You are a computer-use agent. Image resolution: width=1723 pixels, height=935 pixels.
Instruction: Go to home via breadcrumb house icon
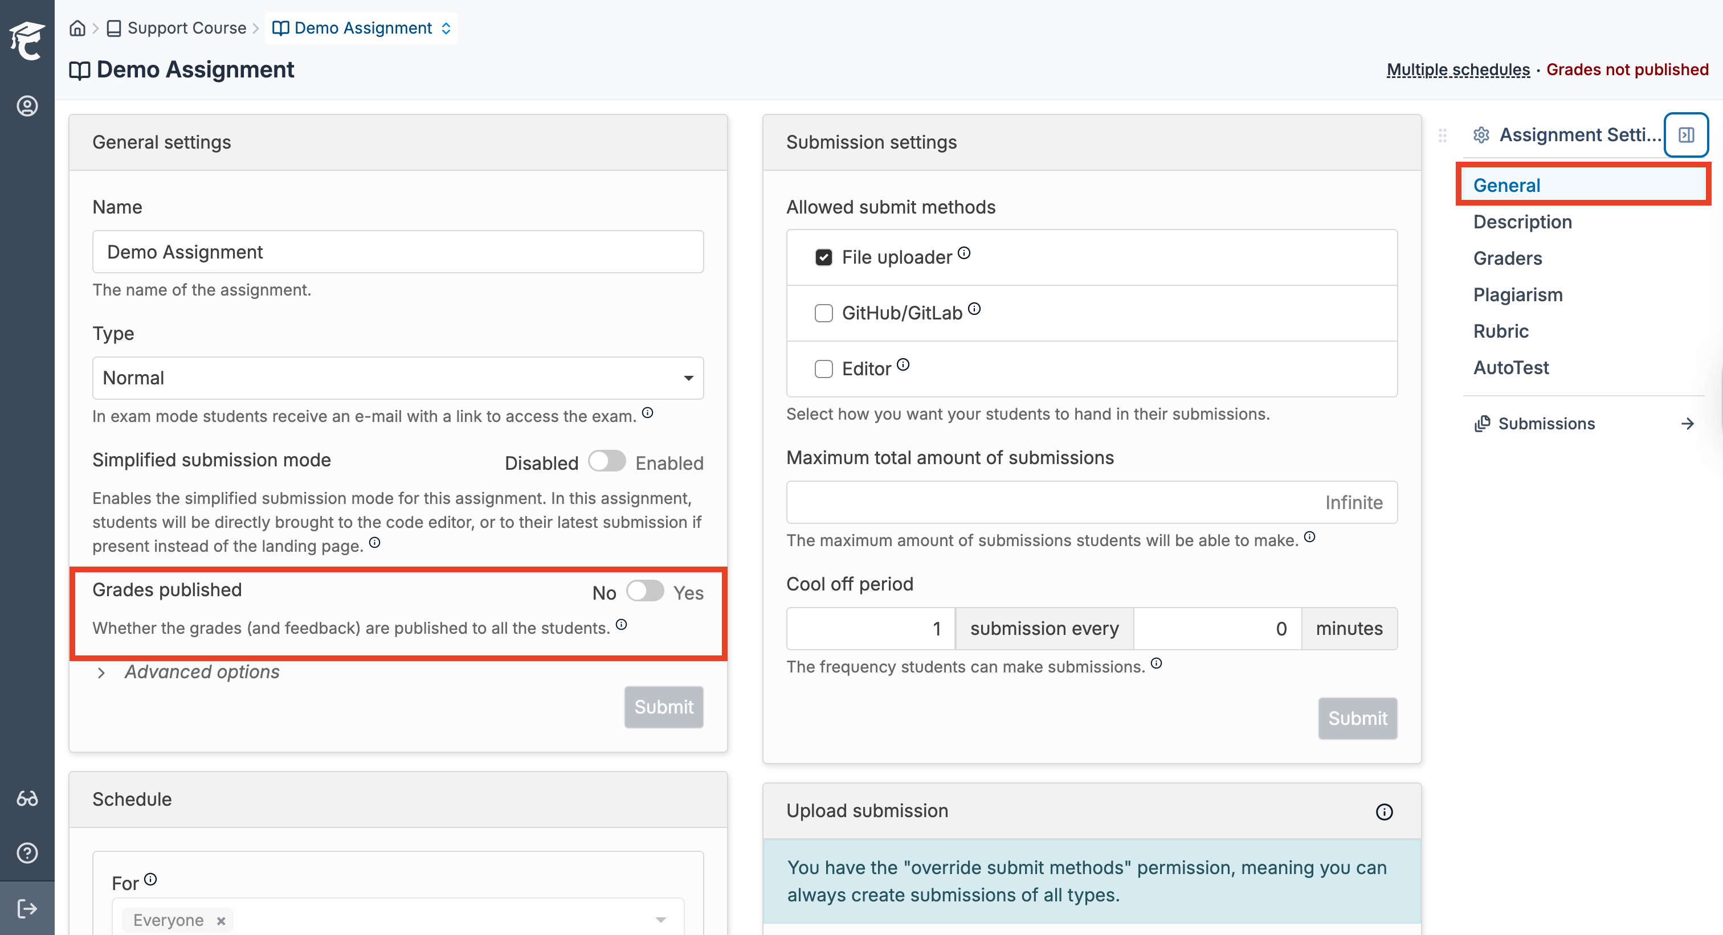click(77, 28)
